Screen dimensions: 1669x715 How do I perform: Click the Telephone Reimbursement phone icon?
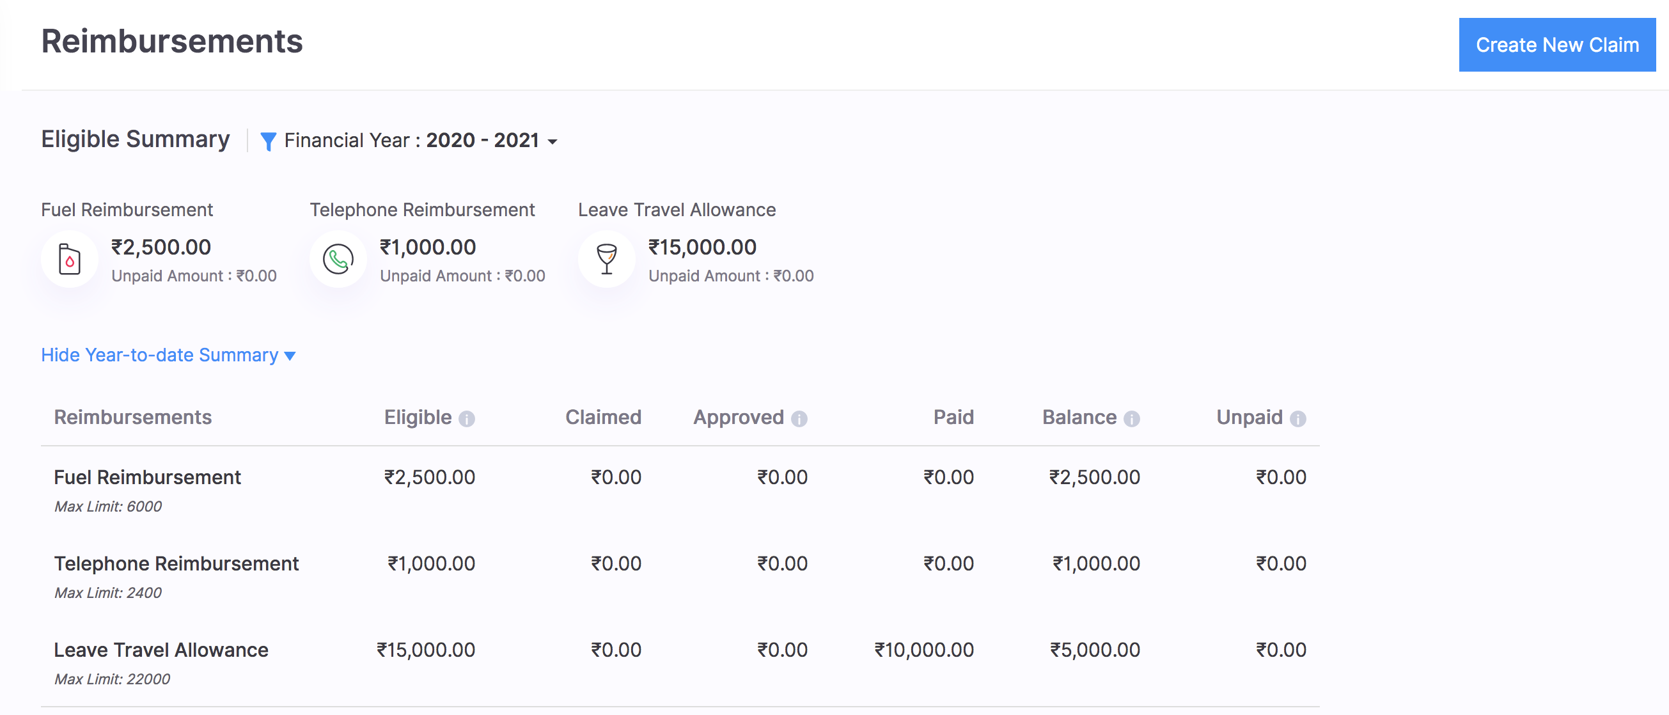click(x=338, y=259)
